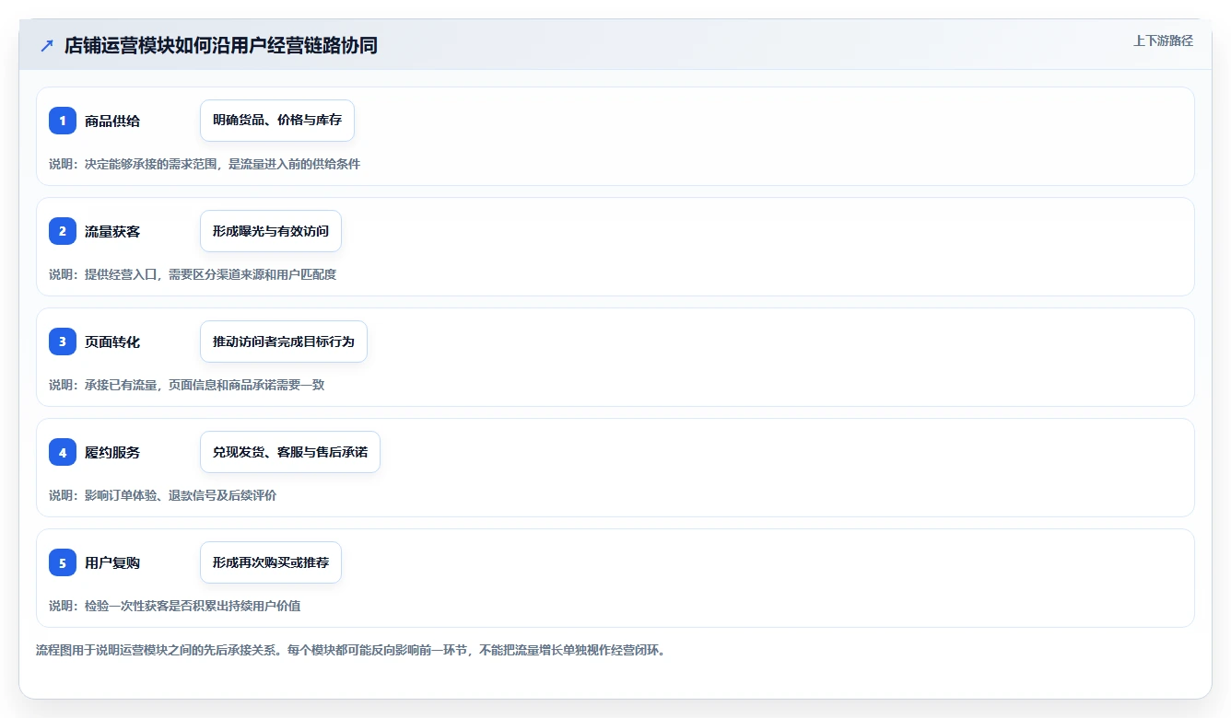
Task: Click the step 3 number badge
Action: (63, 342)
